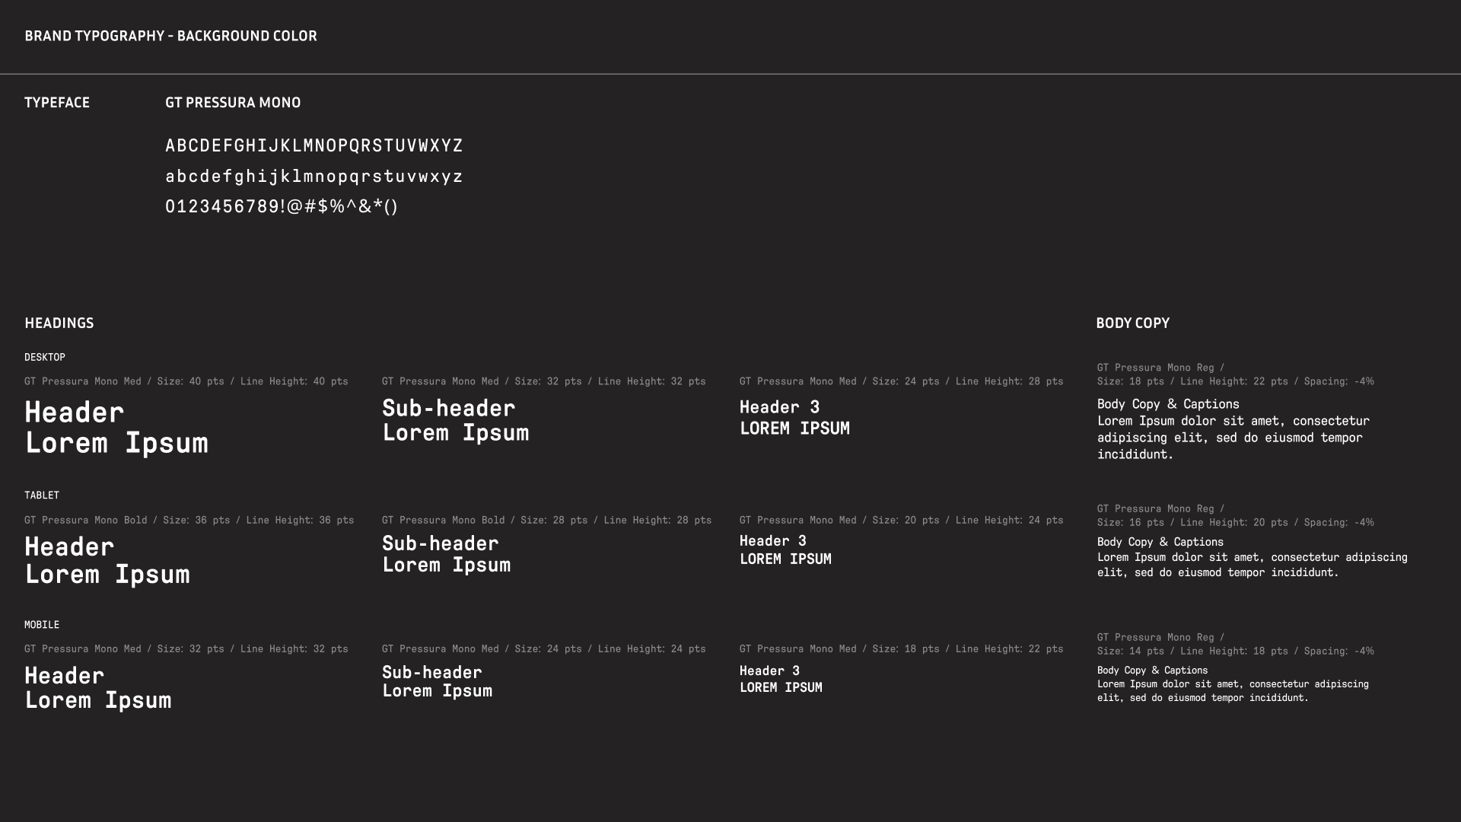Select the tablet Sub-header sample text
Screen dimensions: 1461x822
(x=446, y=554)
